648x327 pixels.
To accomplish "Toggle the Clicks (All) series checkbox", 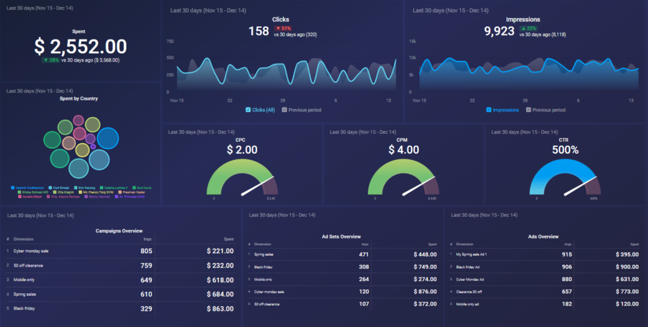I will coord(248,110).
